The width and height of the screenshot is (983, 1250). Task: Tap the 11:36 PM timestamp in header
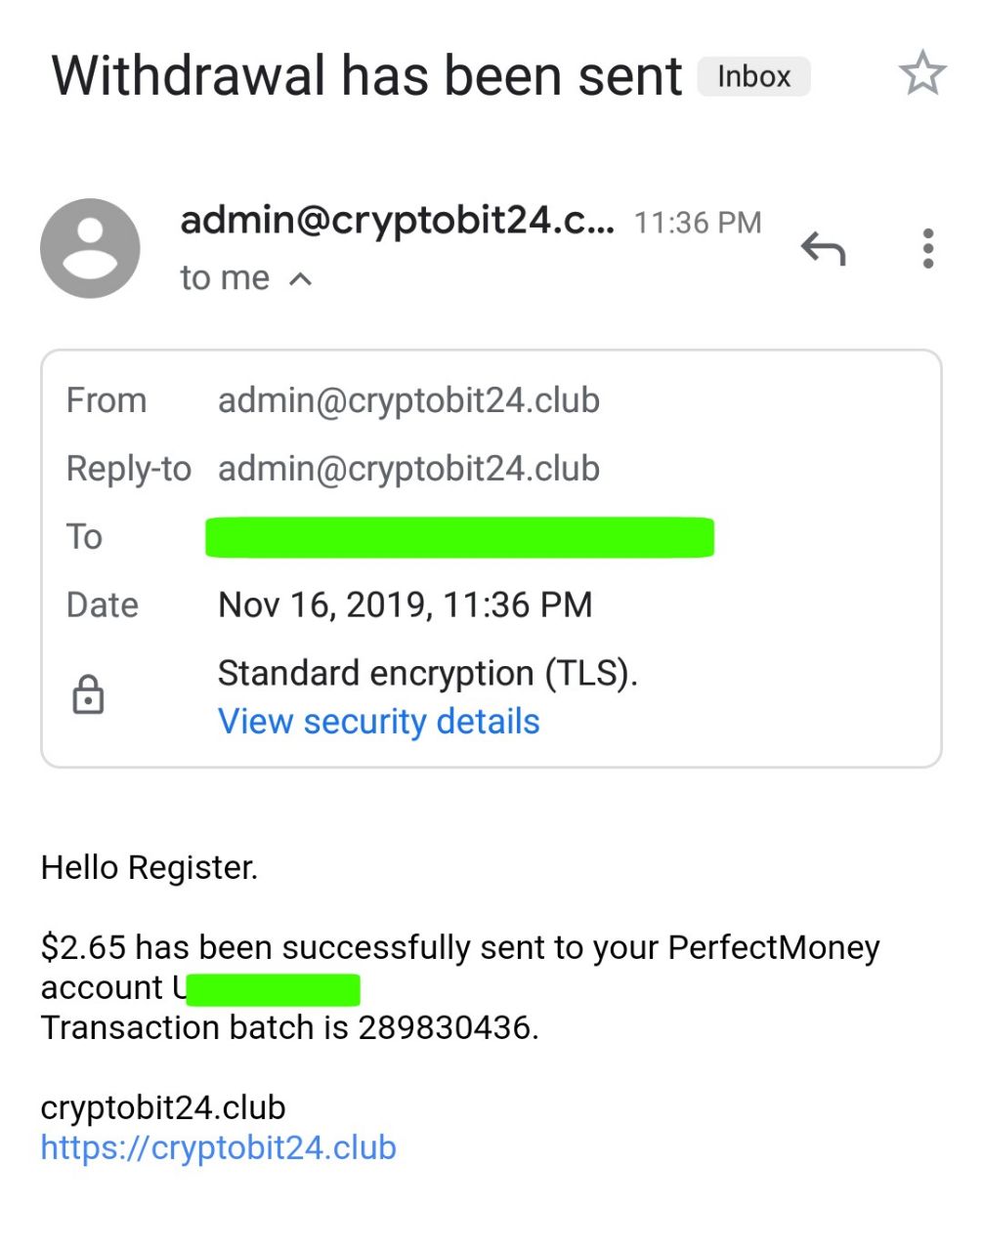[x=698, y=223]
